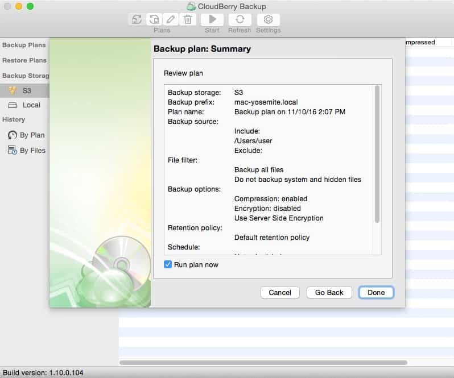
Task: Click the 'Retention policy:' field label
Action: [x=195, y=228]
